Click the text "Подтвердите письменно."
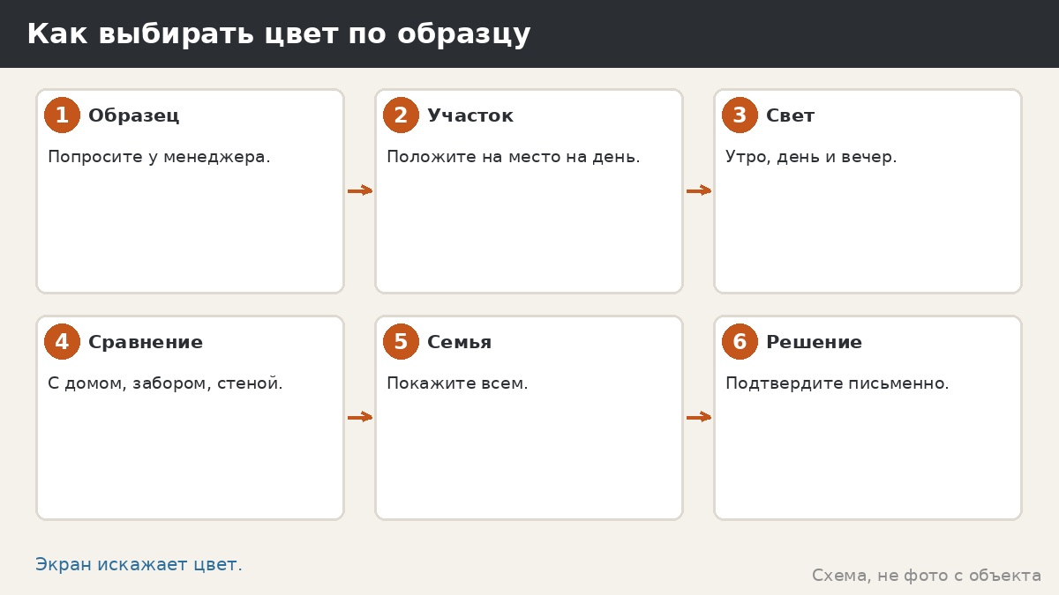Screen dimensions: 1059x595 point(837,384)
